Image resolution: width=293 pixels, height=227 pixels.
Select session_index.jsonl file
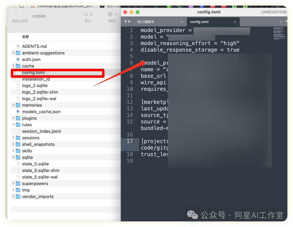pos(42,131)
